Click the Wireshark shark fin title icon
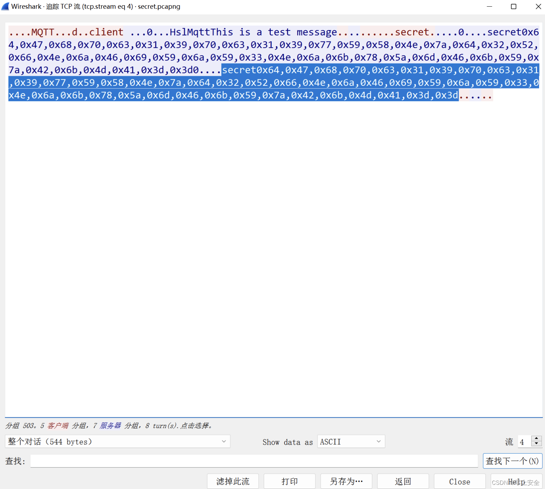This screenshot has width=545, height=489. pos(5,6)
